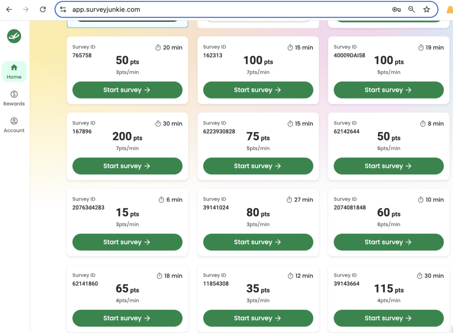Click the Survey Junkie logo in sidebar
453x333 pixels.
[14, 36]
